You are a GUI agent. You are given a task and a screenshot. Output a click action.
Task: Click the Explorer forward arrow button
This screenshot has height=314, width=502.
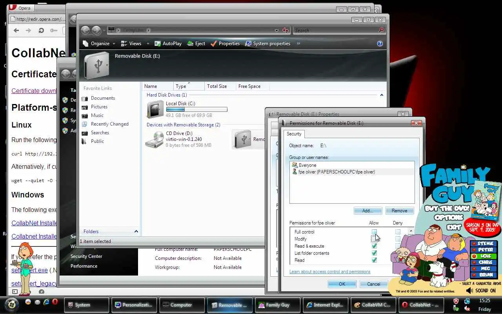(96, 30)
